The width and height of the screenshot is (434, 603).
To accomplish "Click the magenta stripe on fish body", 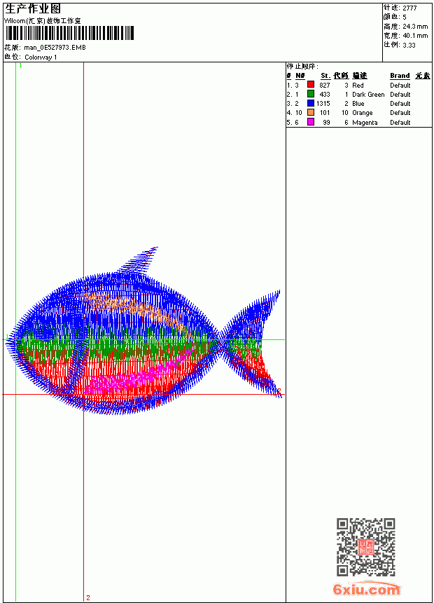I will click(139, 372).
